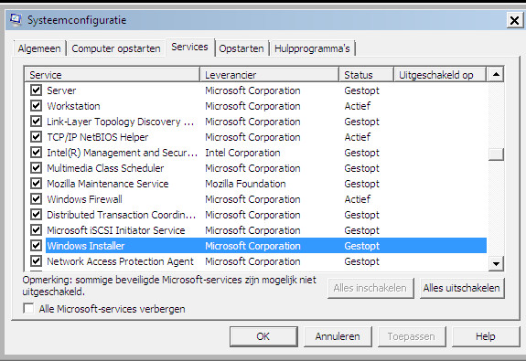Select the Network Access Protection Agent row
Viewport: 526px width, 361px height.
coord(265,261)
